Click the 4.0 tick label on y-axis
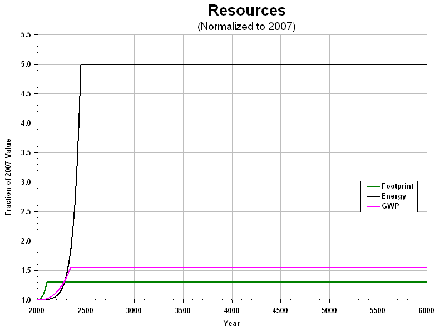440x332 pixels. pyautogui.click(x=26, y=123)
